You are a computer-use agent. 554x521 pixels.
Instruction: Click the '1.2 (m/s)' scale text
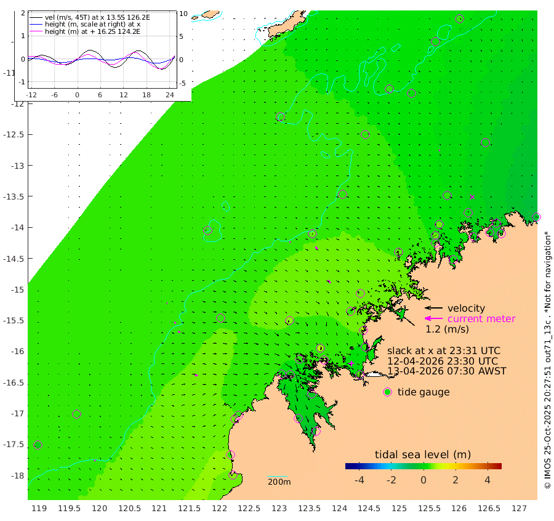point(447,329)
